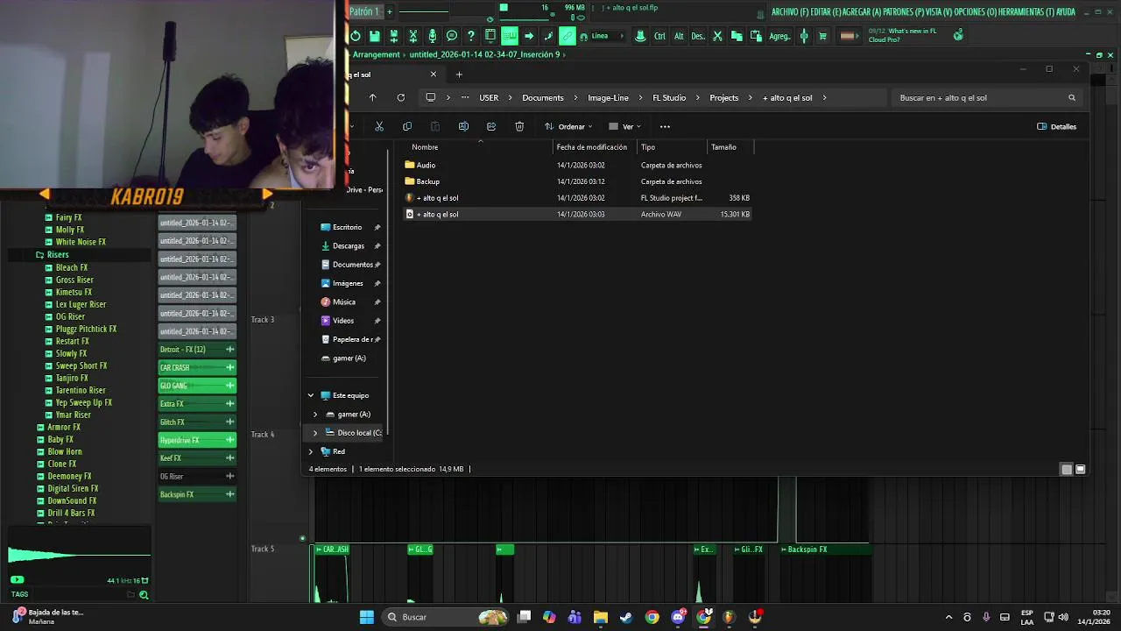
Task: Open the piano roll keyboard icon
Action: 510,36
